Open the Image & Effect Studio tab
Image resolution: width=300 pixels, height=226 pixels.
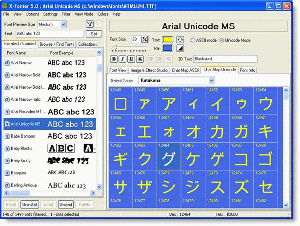coord(149,70)
